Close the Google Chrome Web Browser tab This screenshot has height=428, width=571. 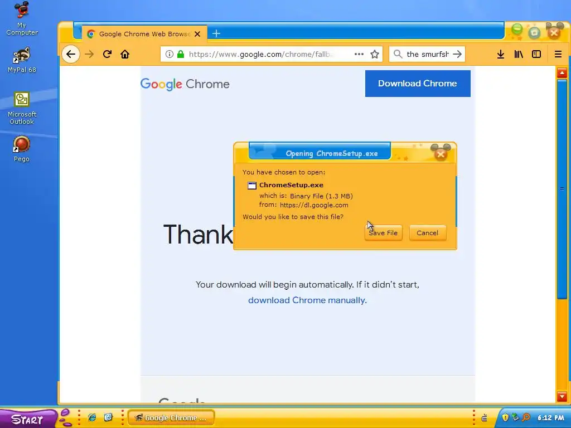click(x=197, y=34)
